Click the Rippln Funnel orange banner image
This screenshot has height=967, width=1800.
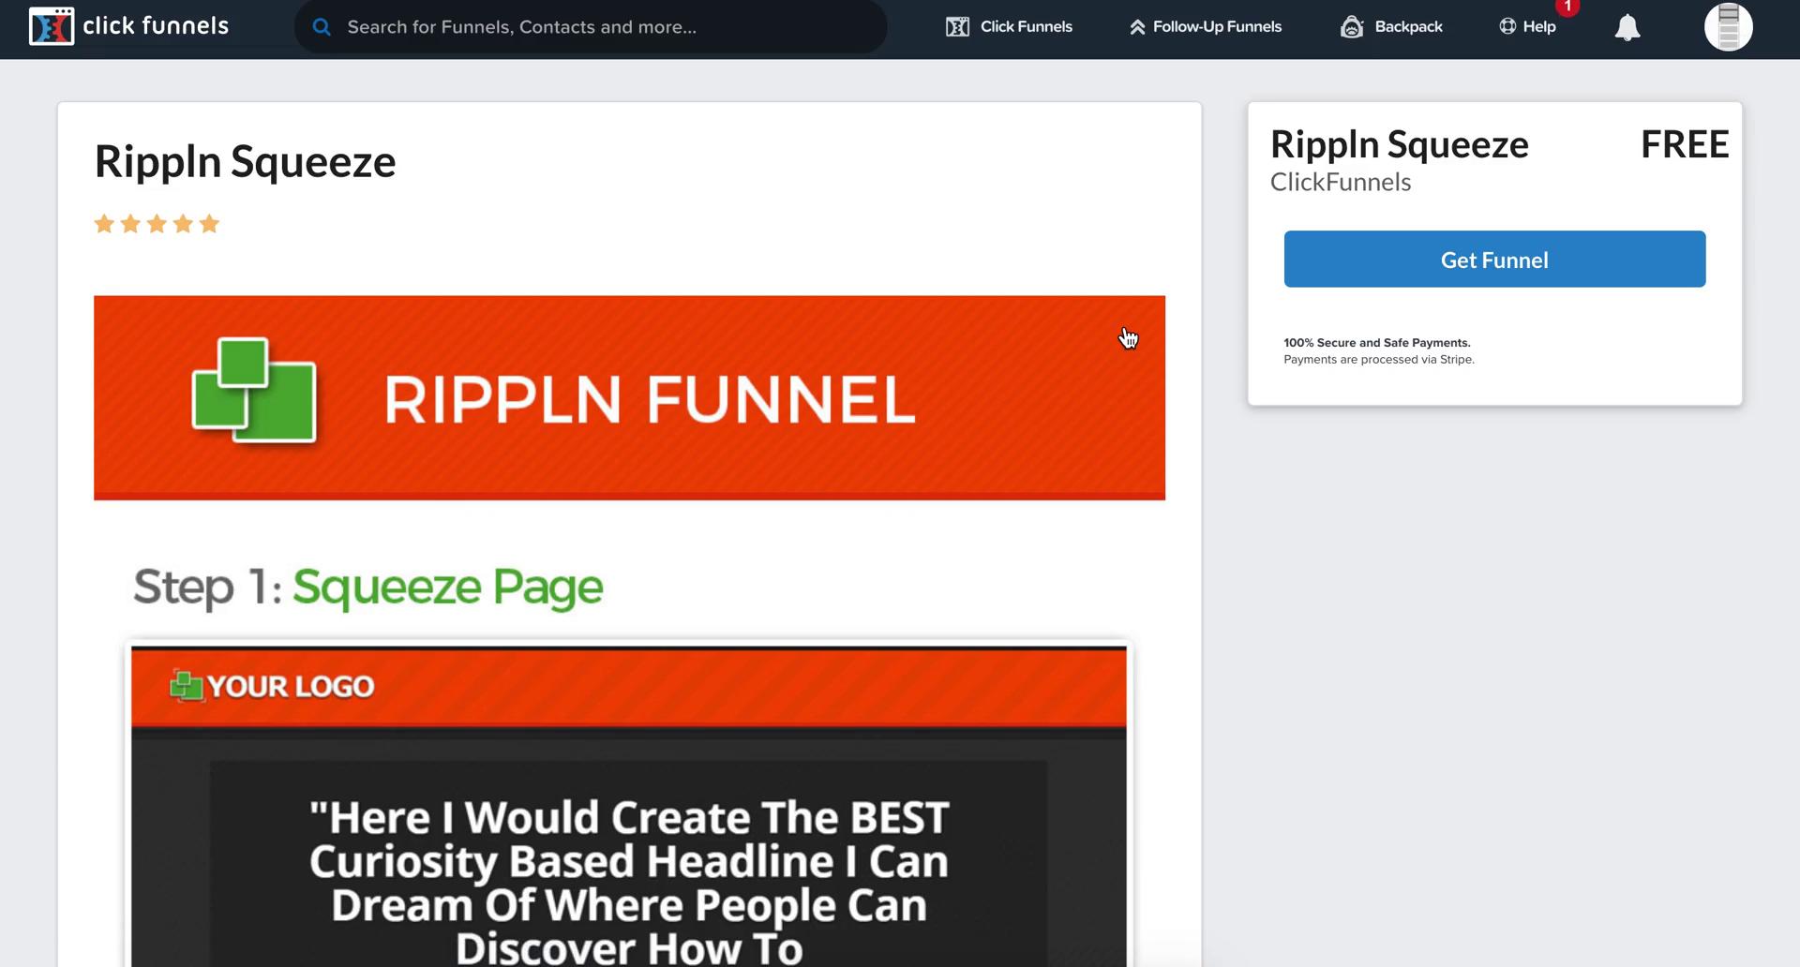pyautogui.click(x=629, y=398)
